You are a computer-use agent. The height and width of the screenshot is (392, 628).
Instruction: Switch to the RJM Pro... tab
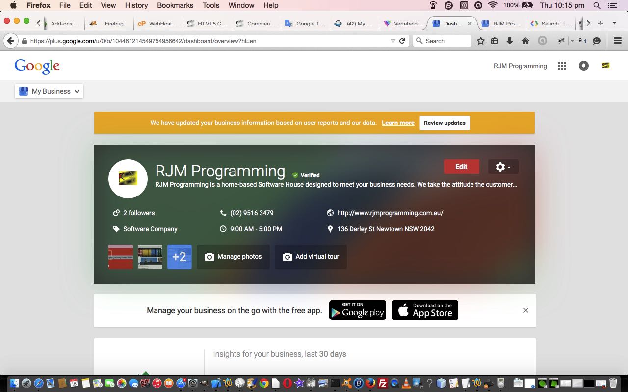501,24
